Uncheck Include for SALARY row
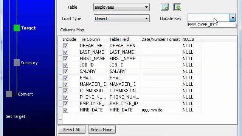242x136 pixels. point(65,71)
